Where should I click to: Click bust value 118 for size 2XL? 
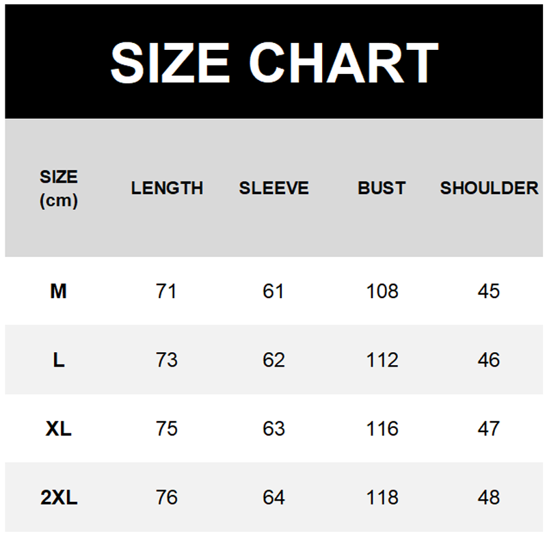[382, 498]
